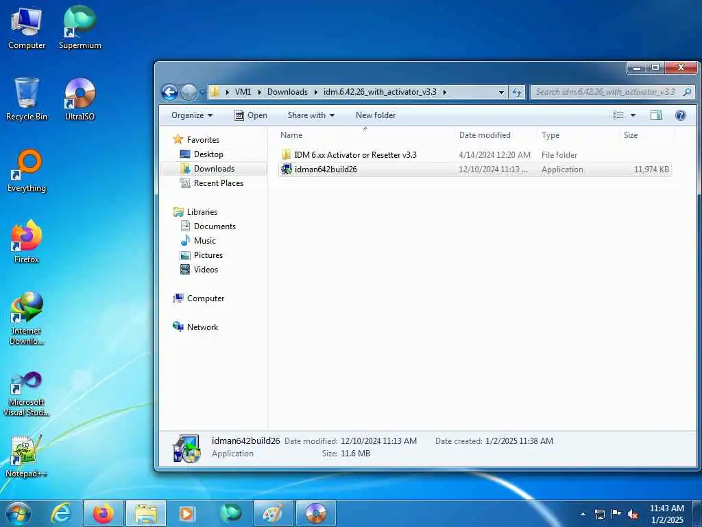
Task: Sort by Date modified column header
Action: (x=496, y=135)
